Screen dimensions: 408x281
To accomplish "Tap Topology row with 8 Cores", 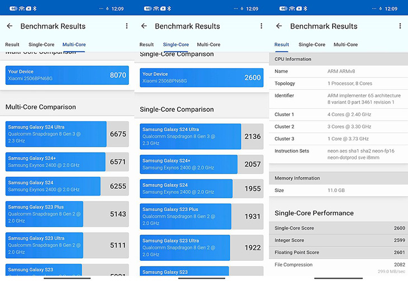I will [x=338, y=84].
